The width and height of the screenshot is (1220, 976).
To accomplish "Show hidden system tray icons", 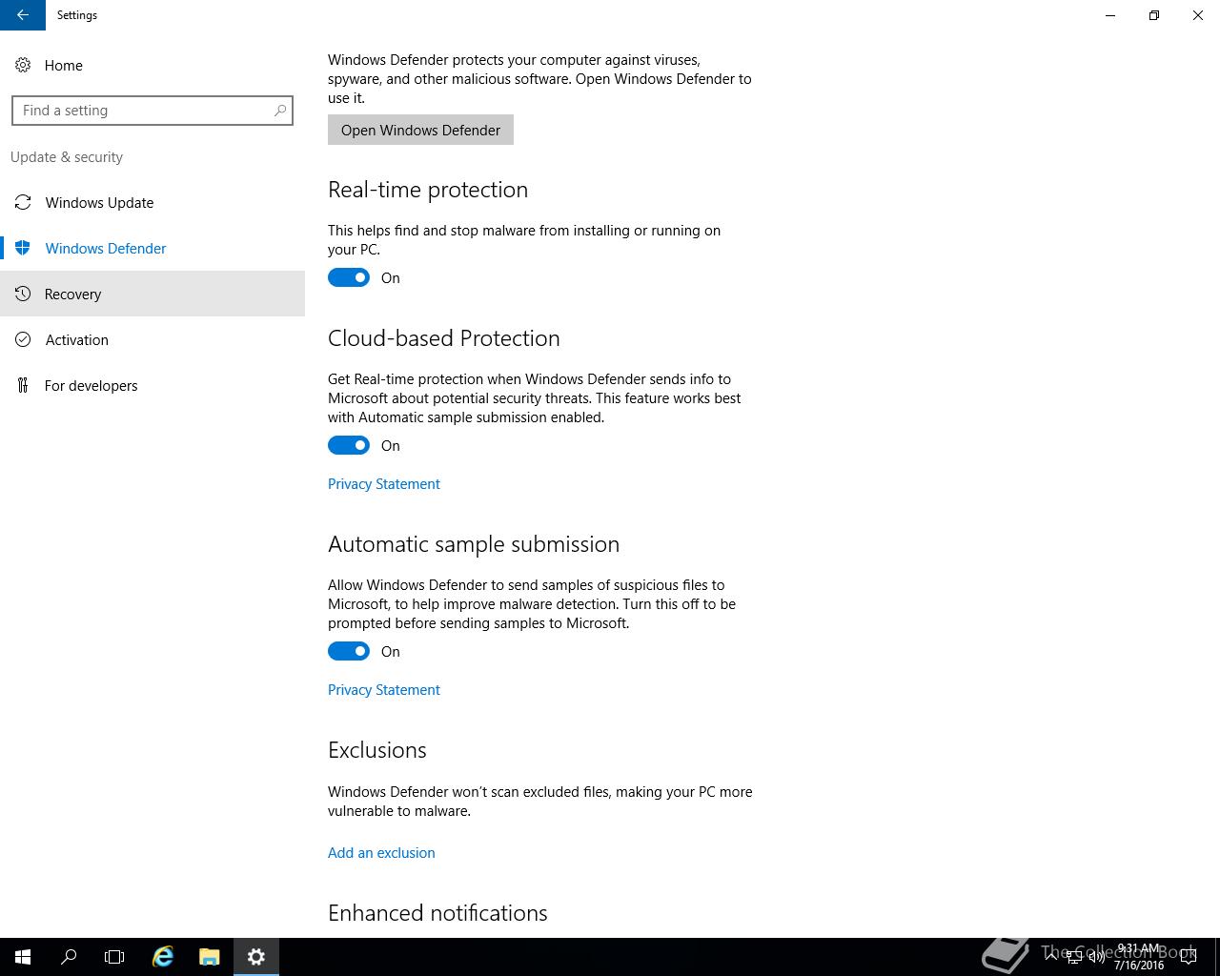I will pyautogui.click(x=1051, y=957).
